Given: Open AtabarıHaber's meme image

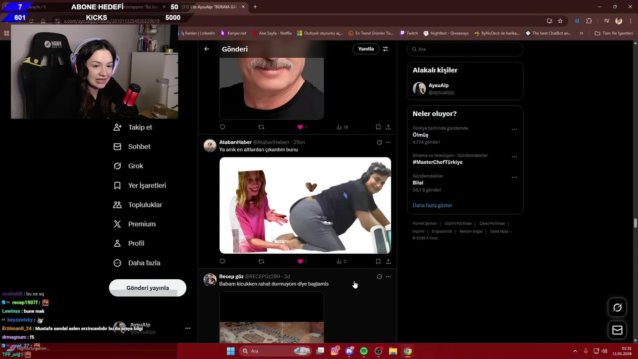Looking at the screenshot, I should point(305,205).
